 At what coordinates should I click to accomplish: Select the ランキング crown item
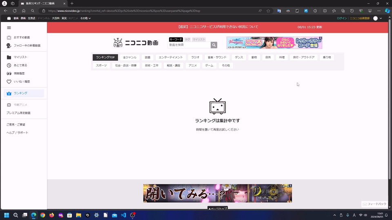point(24,93)
